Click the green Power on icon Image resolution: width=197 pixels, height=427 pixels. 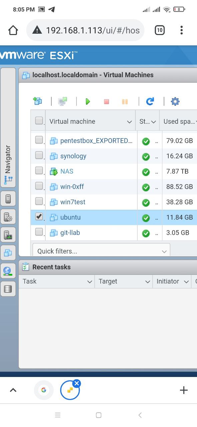coord(88,101)
